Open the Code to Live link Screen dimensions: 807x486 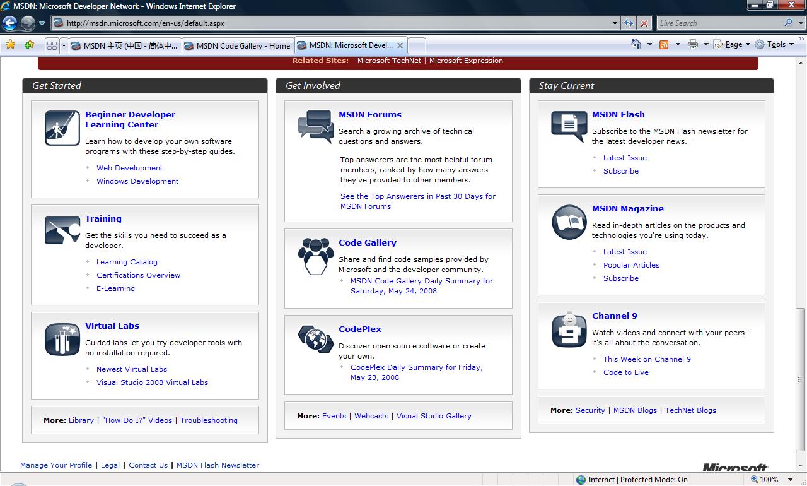(x=625, y=372)
